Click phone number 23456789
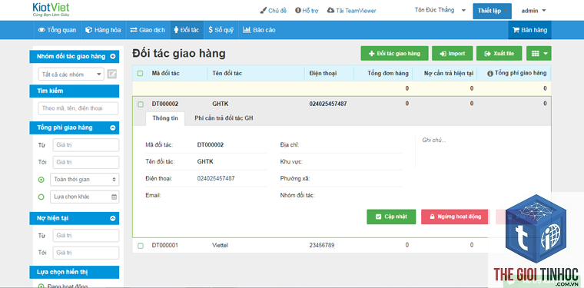Screen dimensions: 584x288 pos(322,245)
